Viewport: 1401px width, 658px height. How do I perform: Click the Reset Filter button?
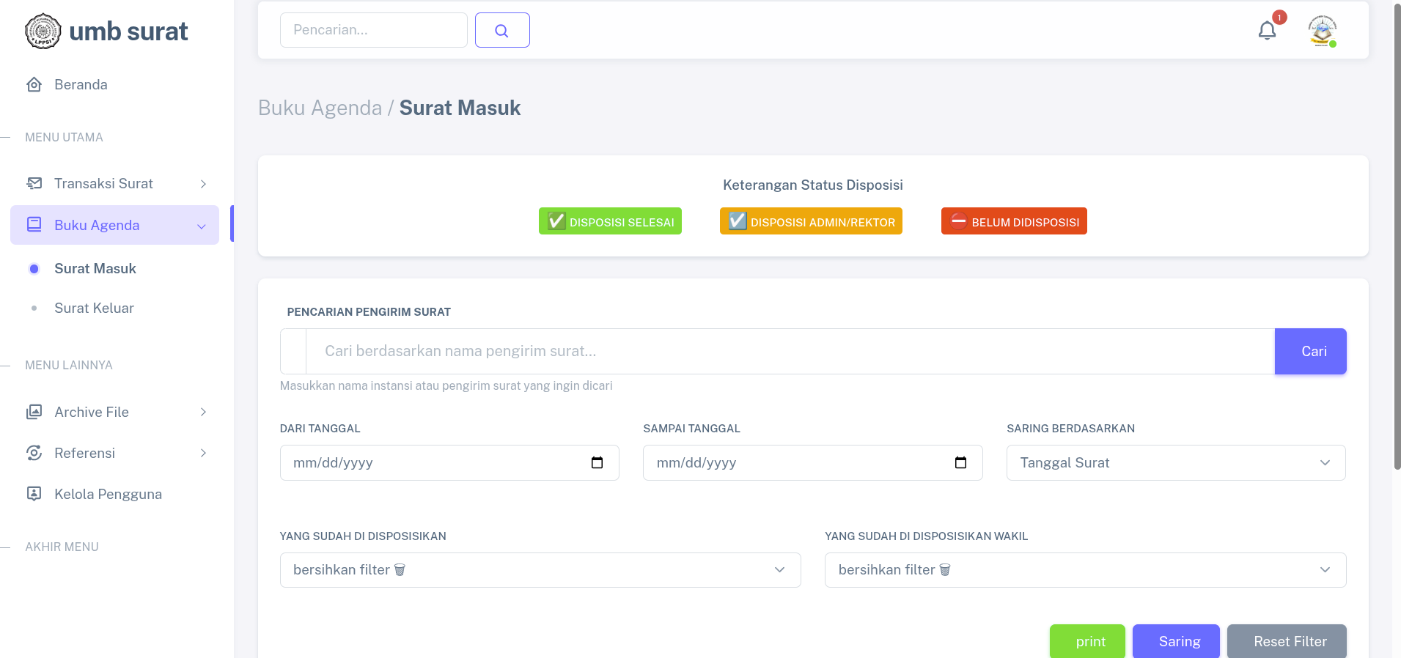coord(1290,641)
